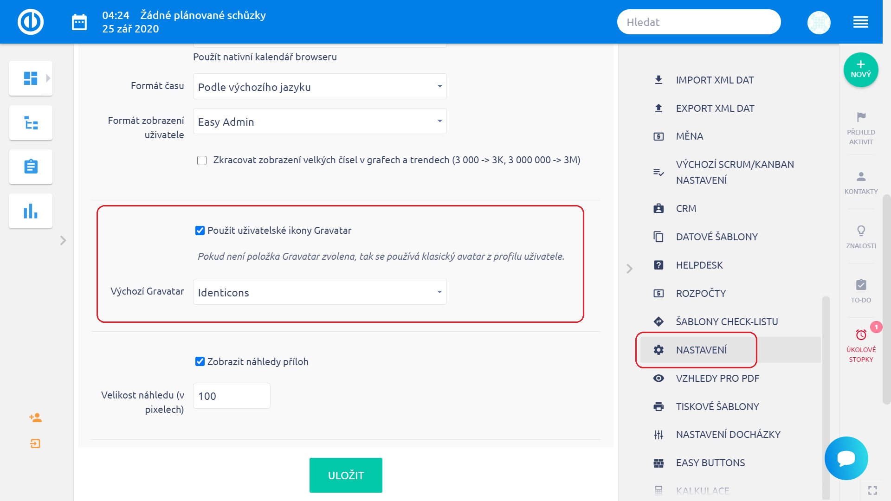Image resolution: width=891 pixels, height=501 pixels.
Task: Open the Formát času dropdown
Action: pos(320,86)
